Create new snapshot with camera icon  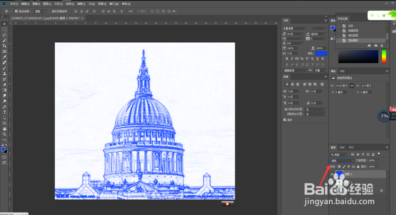click(x=376, y=45)
